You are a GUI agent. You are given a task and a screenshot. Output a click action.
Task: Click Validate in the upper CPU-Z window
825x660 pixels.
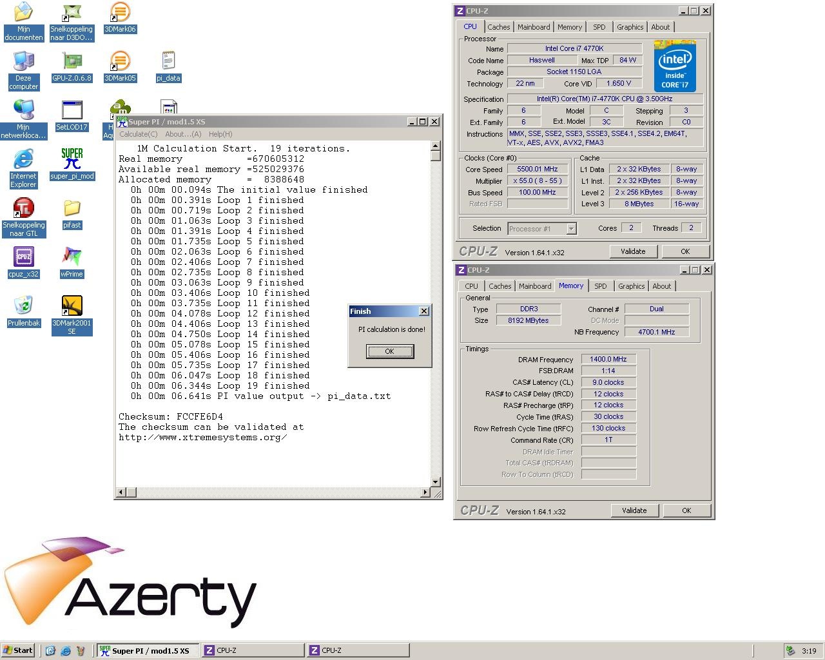633,251
